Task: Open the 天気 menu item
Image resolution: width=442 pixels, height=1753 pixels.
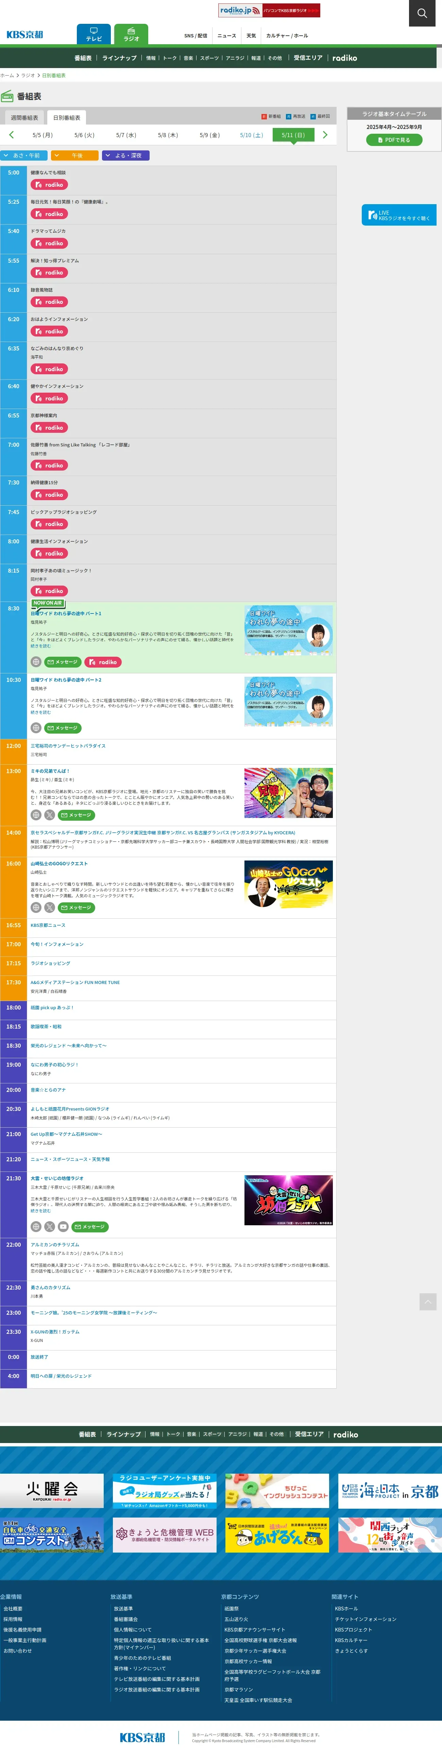Action: coord(252,35)
